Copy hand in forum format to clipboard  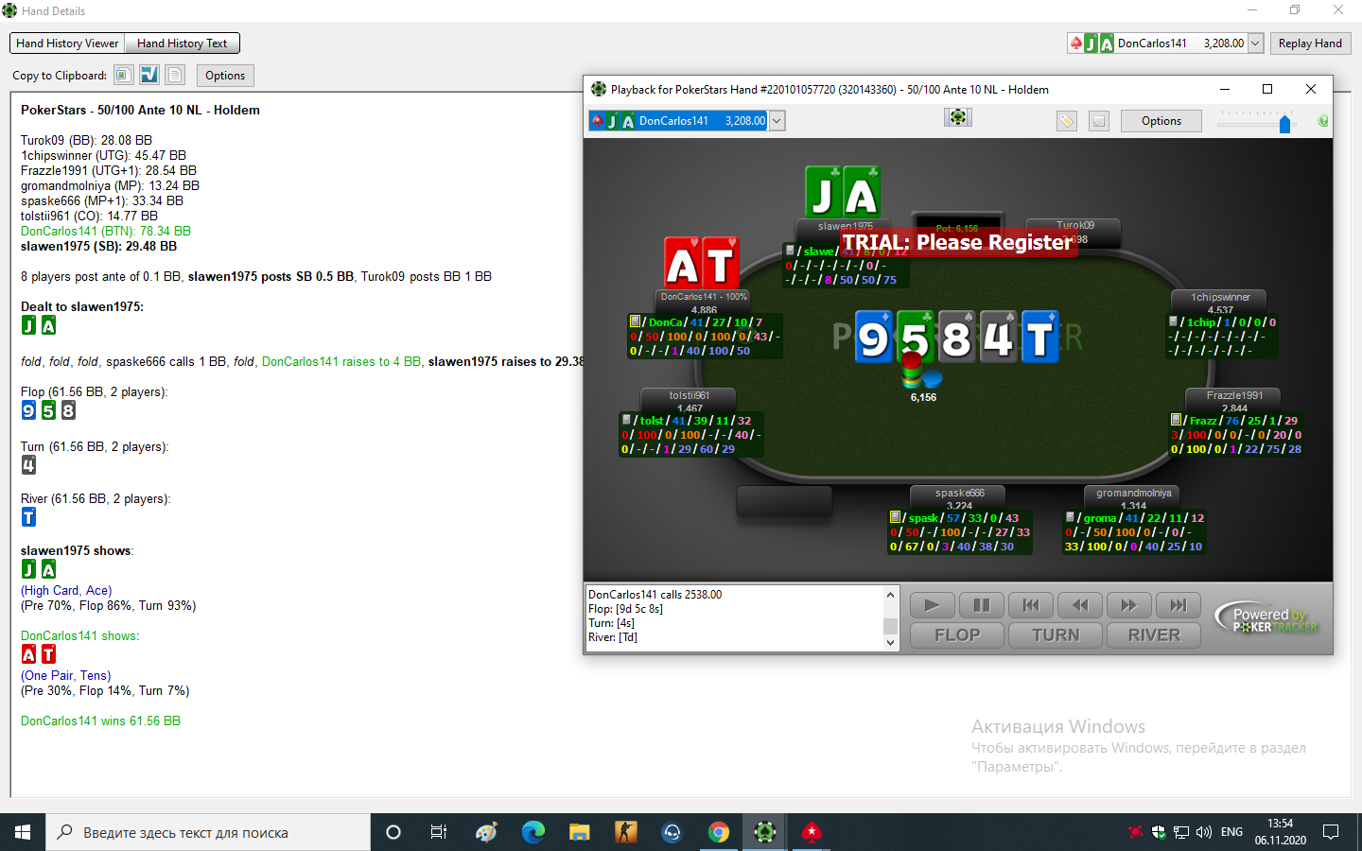[149, 75]
